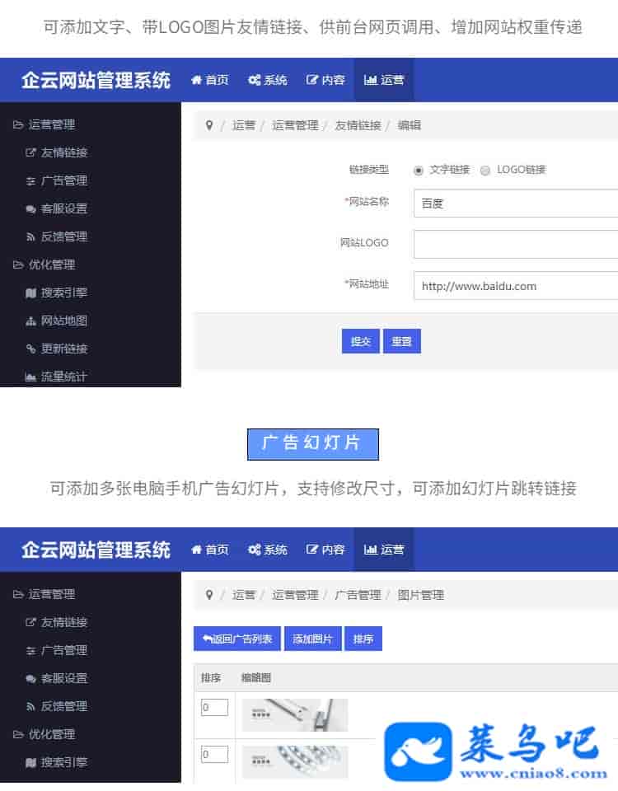Click the 添加图片 button
This screenshot has height=791, width=618.
313,639
